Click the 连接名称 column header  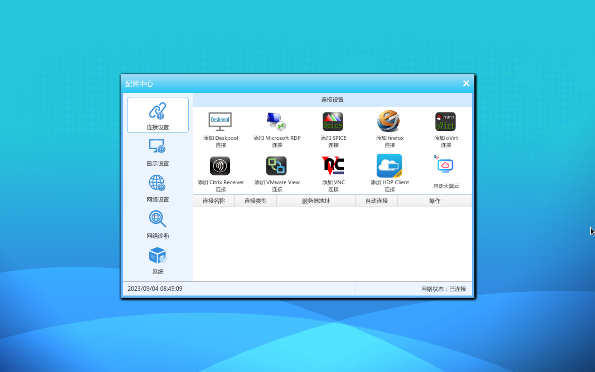tap(214, 201)
